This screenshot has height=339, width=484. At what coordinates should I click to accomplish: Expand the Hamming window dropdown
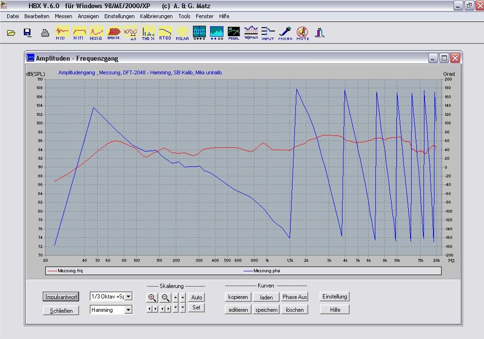(x=129, y=309)
